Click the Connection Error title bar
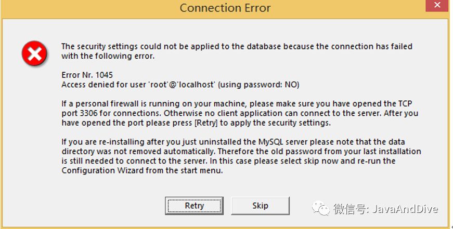The height and width of the screenshot is (229, 453). coord(225,8)
